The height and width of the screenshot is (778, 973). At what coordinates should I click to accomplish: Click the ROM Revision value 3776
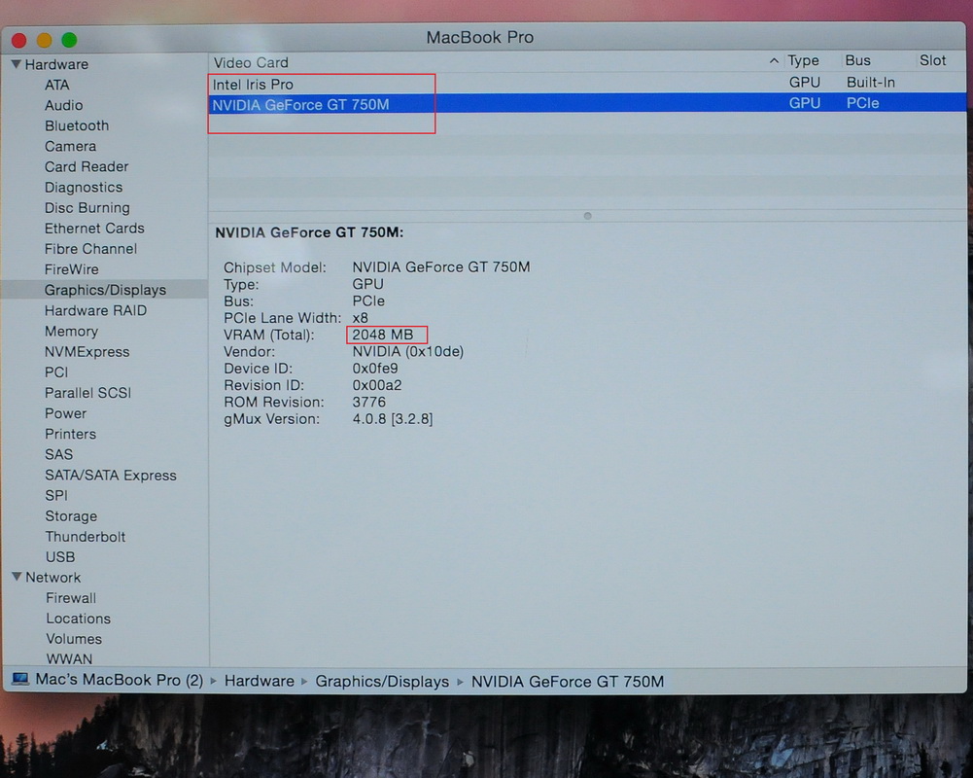[368, 402]
